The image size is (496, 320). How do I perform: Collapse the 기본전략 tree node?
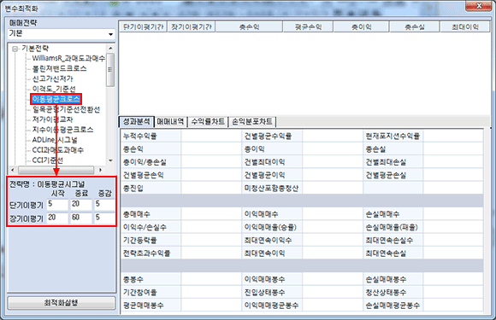tap(15, 49)
